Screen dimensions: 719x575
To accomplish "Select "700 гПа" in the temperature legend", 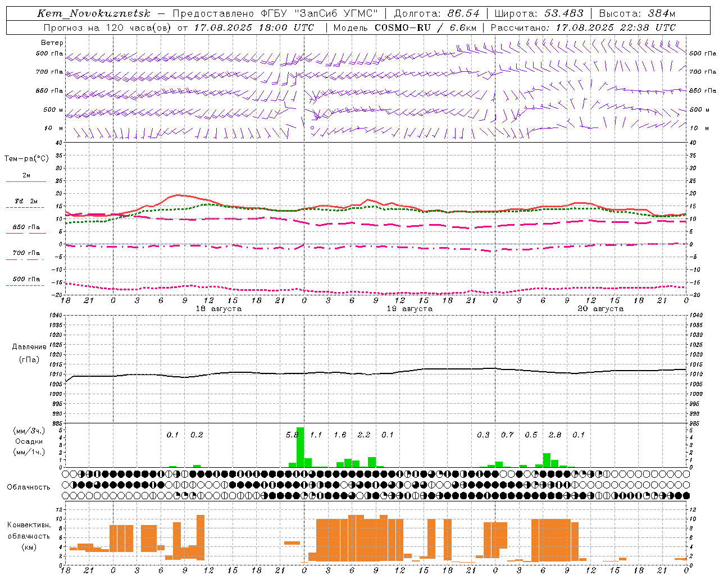I will 26,253.
